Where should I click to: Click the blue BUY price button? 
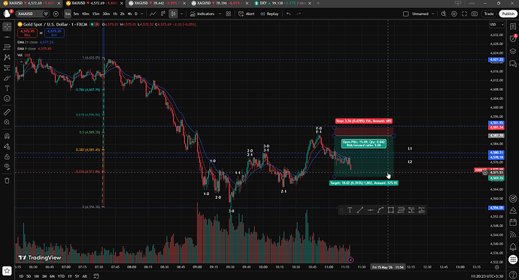click(54, 33)
